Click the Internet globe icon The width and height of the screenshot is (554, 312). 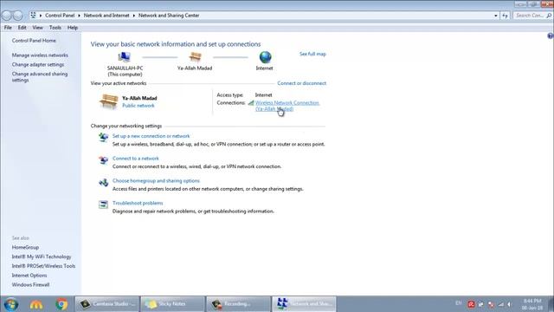(265, 57)
